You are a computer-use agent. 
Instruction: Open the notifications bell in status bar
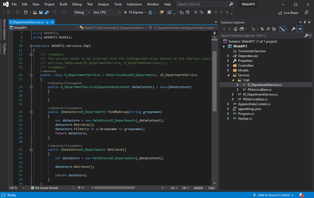(301, 195)
